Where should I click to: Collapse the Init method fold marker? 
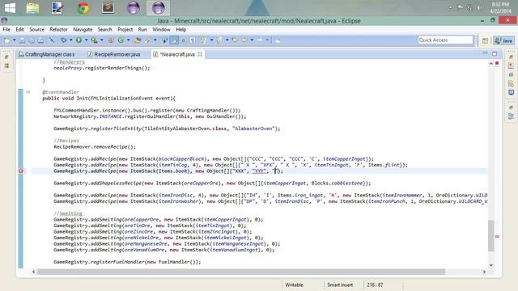tap(28, 92)
